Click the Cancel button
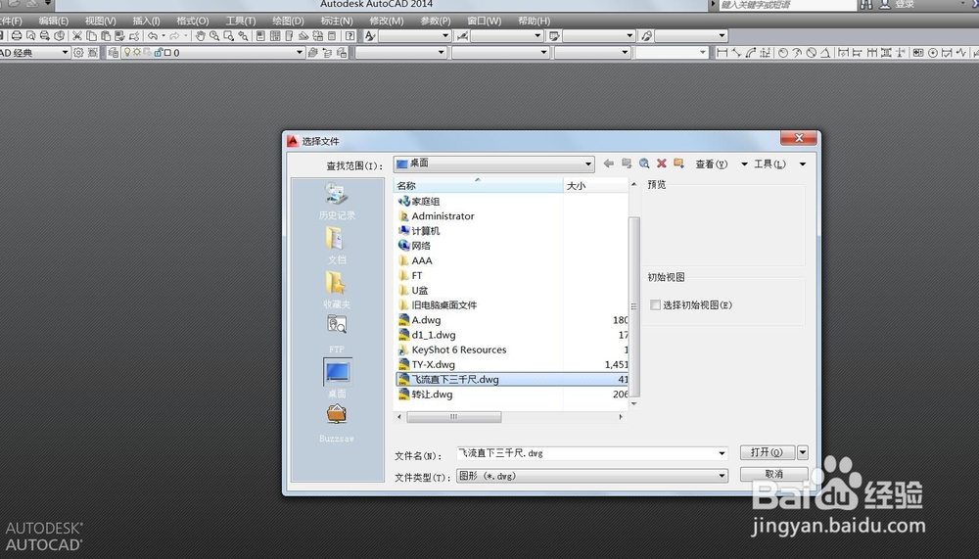 pyautogui.click(x=774, y=474)
